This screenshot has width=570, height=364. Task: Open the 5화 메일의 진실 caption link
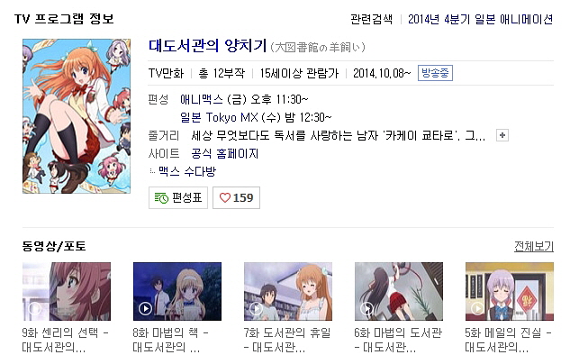point(509,340)
